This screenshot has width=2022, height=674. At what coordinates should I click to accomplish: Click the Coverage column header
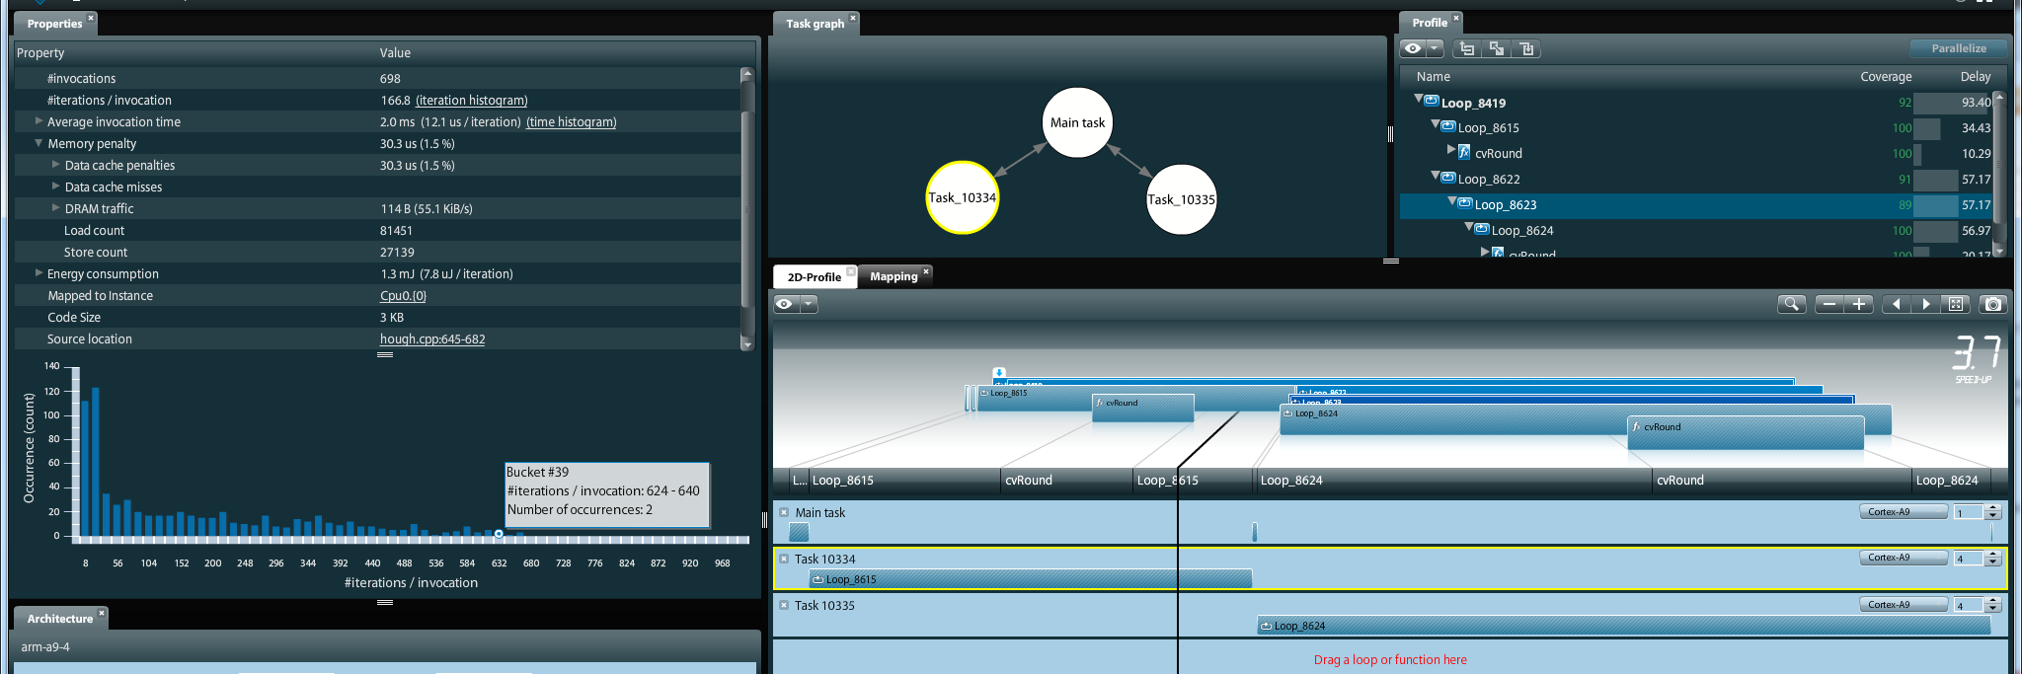point(1885,77)
